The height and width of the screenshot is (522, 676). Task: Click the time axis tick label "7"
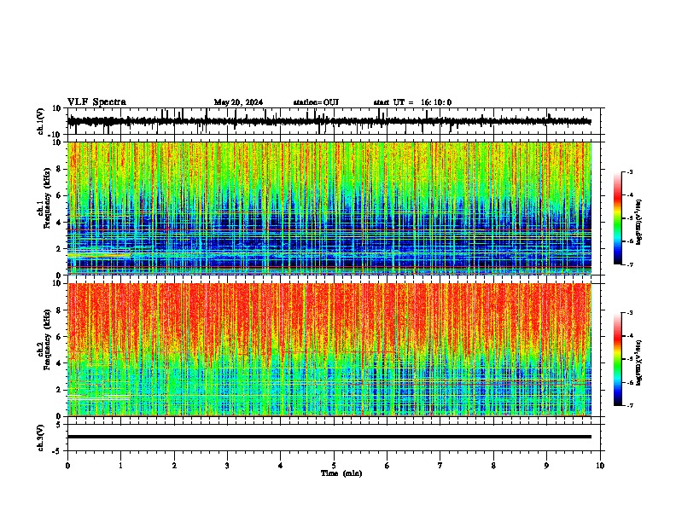point(440,466)
